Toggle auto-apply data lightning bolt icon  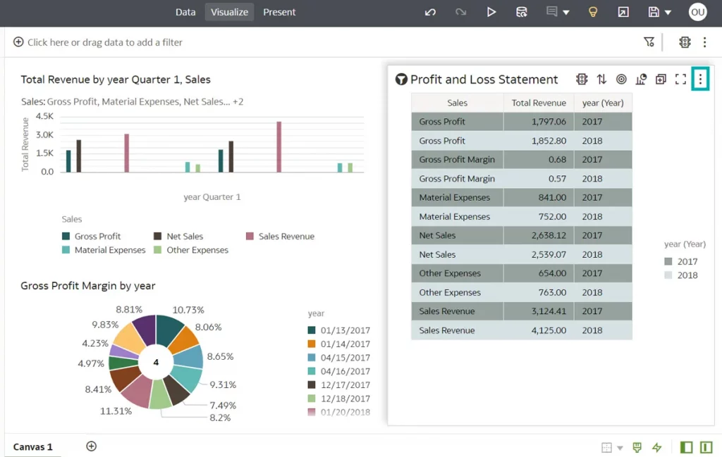click(x=657, y=447)
